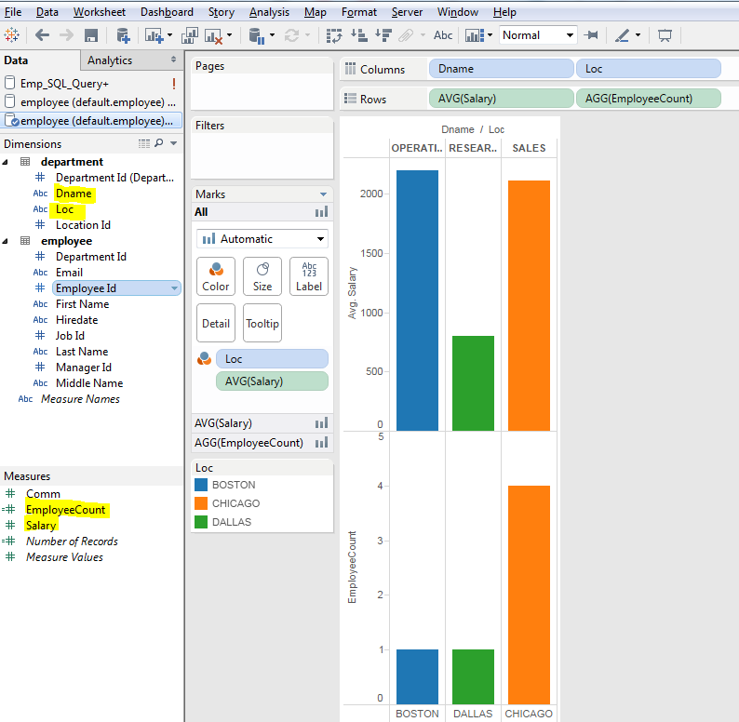Click the bar chart icon on AGG(EmployeeCount) marks row
739x722 pixels.
[x=321, y=443]
